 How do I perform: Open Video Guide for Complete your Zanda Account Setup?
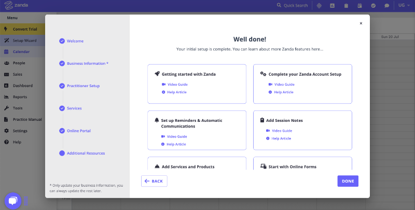tap(281, 85)
